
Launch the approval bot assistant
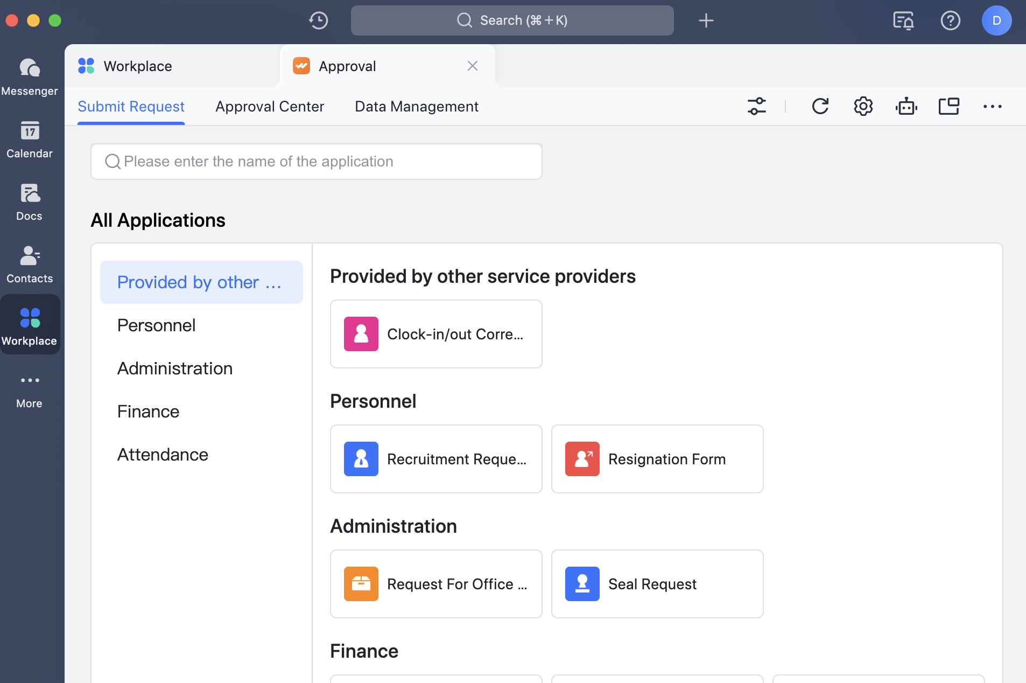pyautogui.click(x=906, y=106)
